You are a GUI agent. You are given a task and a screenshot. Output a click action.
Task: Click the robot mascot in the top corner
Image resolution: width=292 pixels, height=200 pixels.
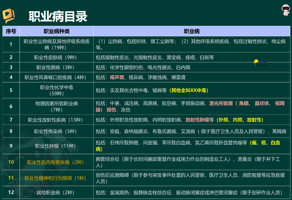[286, 10]
